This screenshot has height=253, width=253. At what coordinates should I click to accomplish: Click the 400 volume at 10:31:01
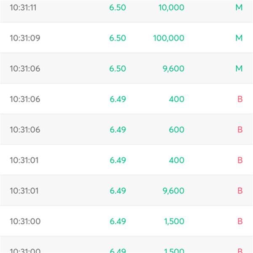point(177,160)
